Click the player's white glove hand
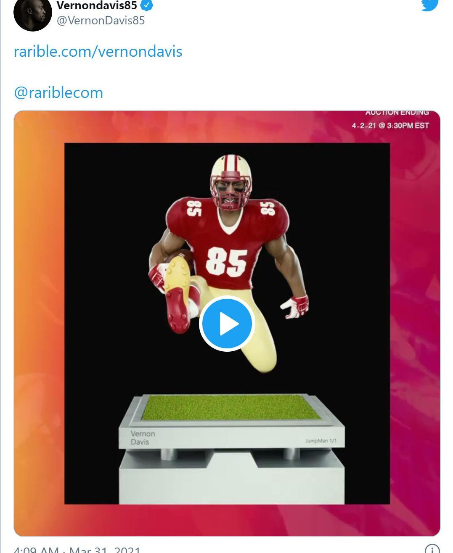The height and width of the screenshot is (553, 453). coord(295,305)
